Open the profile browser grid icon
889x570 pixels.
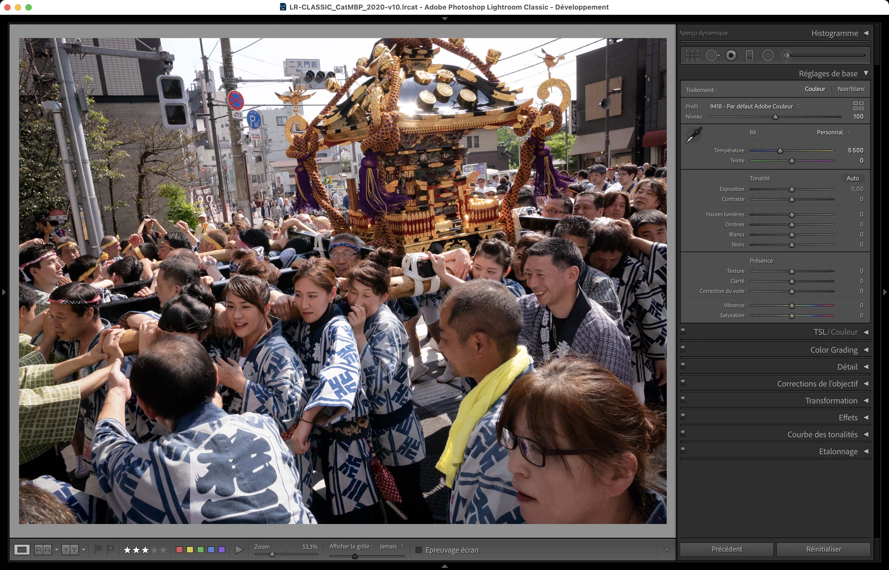point(858,106)
